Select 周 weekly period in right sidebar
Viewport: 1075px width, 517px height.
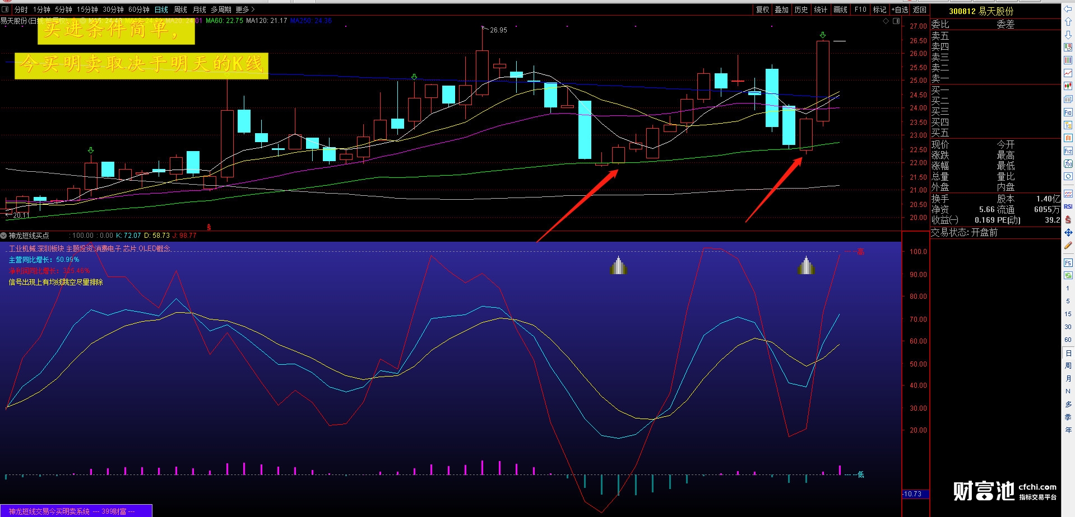(1068, 366)
